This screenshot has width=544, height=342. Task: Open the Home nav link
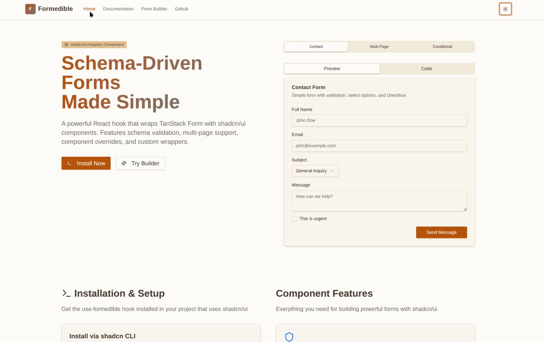(89, 9)
